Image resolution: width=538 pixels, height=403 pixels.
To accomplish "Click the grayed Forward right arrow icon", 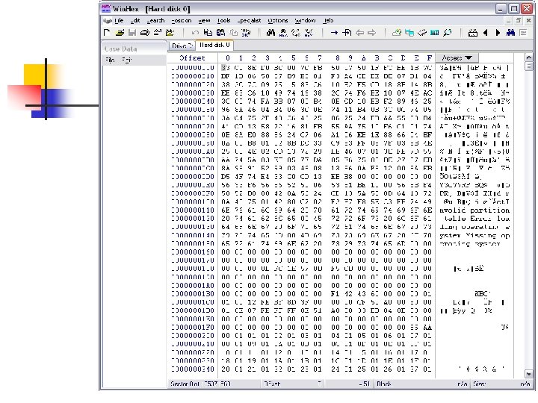I will click(371, 33).
